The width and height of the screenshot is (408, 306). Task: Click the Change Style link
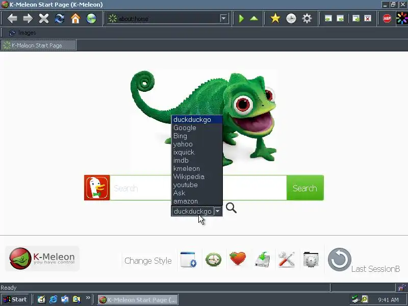click(148, 261)
